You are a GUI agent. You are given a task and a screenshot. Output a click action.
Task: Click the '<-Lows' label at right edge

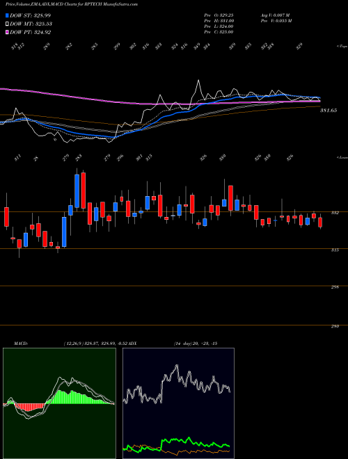[x=342, y=157]
